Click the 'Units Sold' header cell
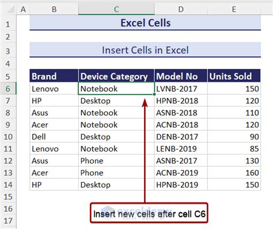The width and height of the screenshot is (273, 229). coord(234,76)
